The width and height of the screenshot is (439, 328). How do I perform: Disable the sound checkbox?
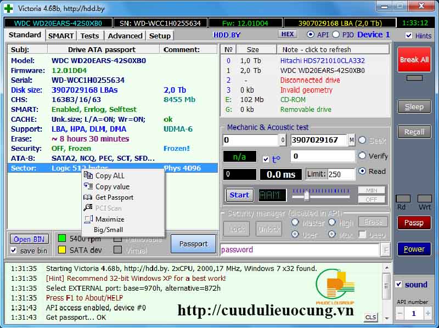click(399, 285)
